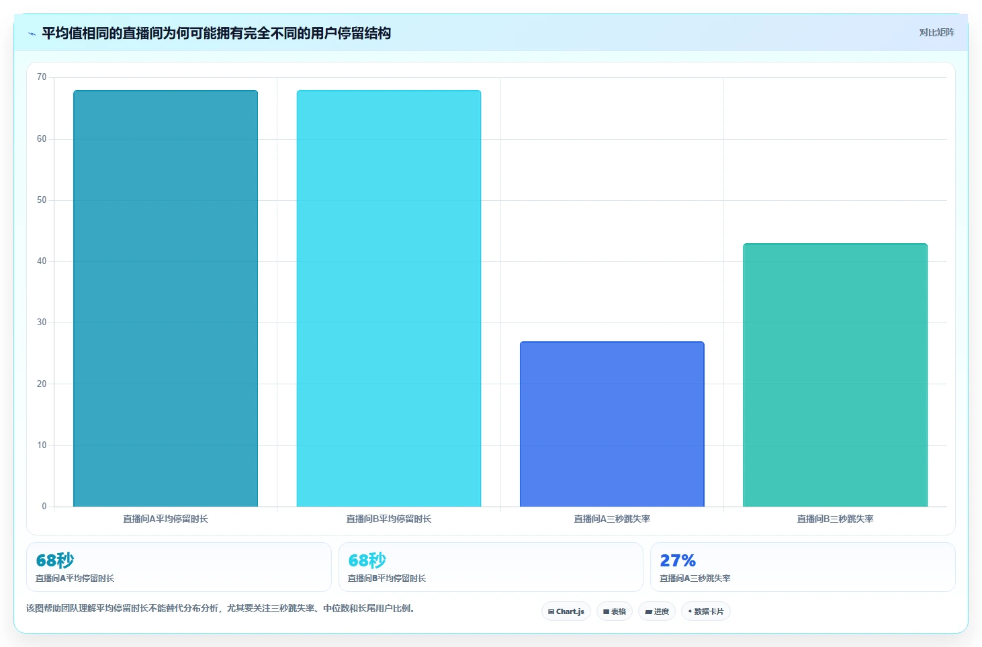Click the y-axis tick value 70

(x=42, y=77)
